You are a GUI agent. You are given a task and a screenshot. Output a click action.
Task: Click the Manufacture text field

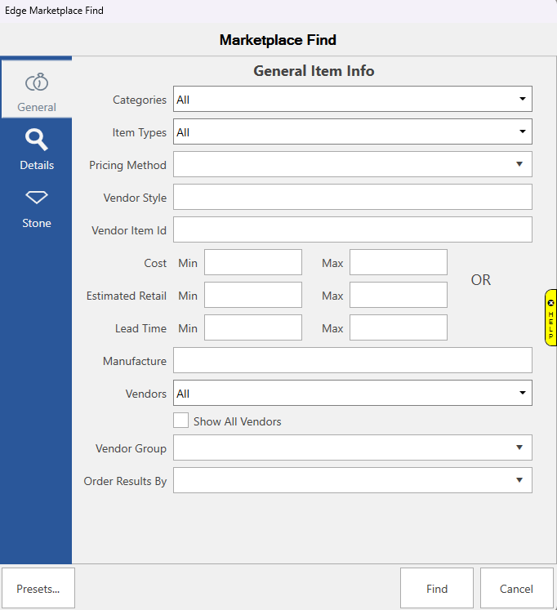(x=352, y=360)
